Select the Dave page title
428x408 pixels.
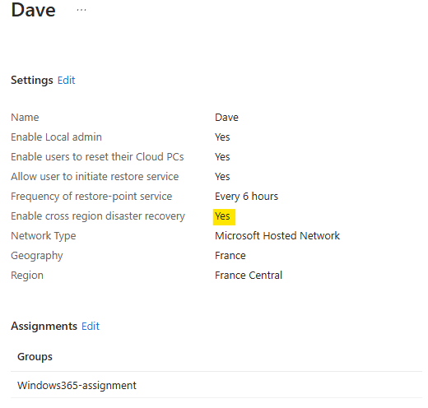point(33,10)
